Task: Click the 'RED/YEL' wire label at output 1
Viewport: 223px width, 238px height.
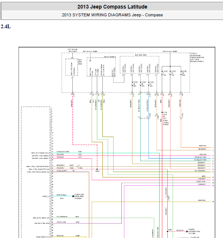Action: click(203, 146)
